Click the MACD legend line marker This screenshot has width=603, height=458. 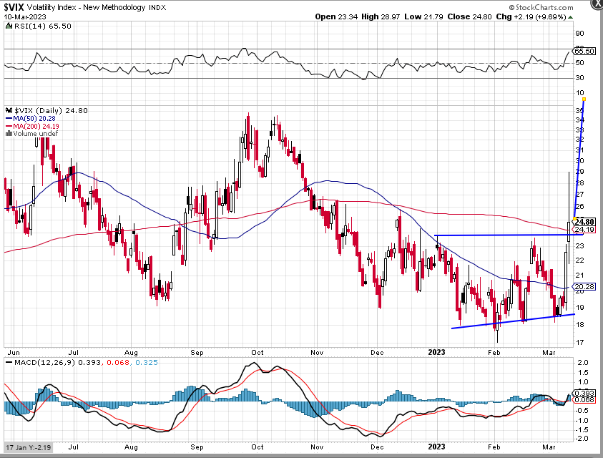[9, 363]
